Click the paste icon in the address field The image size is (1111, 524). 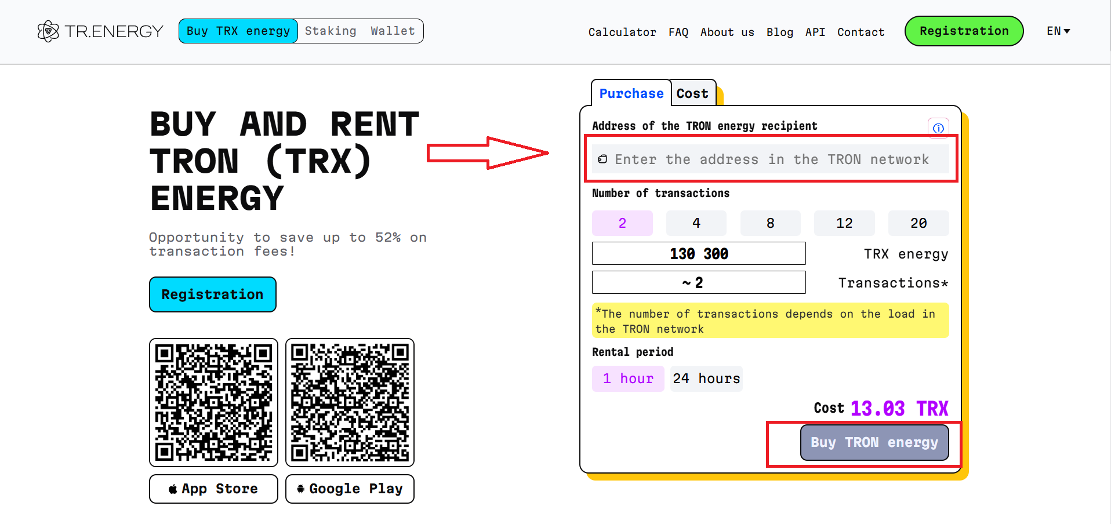(x=602, y=159)
